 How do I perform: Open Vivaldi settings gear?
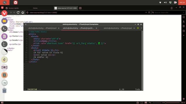[x=184, y=99]
